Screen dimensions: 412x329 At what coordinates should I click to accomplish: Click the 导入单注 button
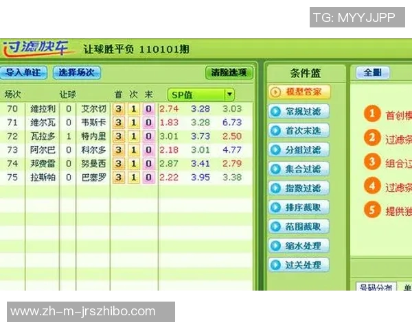click(x=23, y=73)
